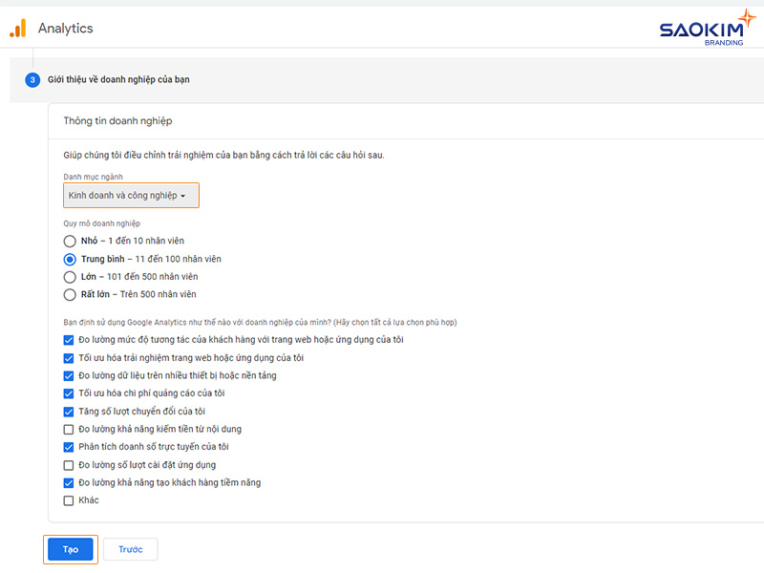Uncheck 'Phân tích doanh số trực tuyến của tôi'

pyautogui.click(x=68, y=447)
